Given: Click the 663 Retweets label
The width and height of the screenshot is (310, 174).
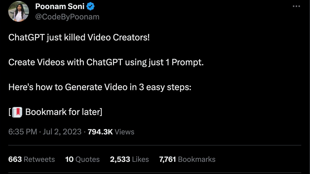Looking at the screenshot, I should click(31, 159).
